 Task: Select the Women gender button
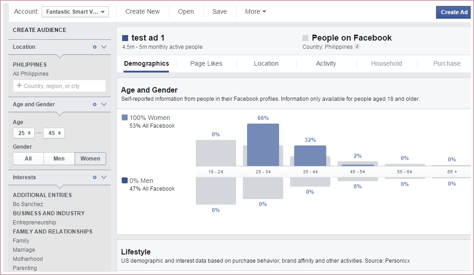(90, 159)
